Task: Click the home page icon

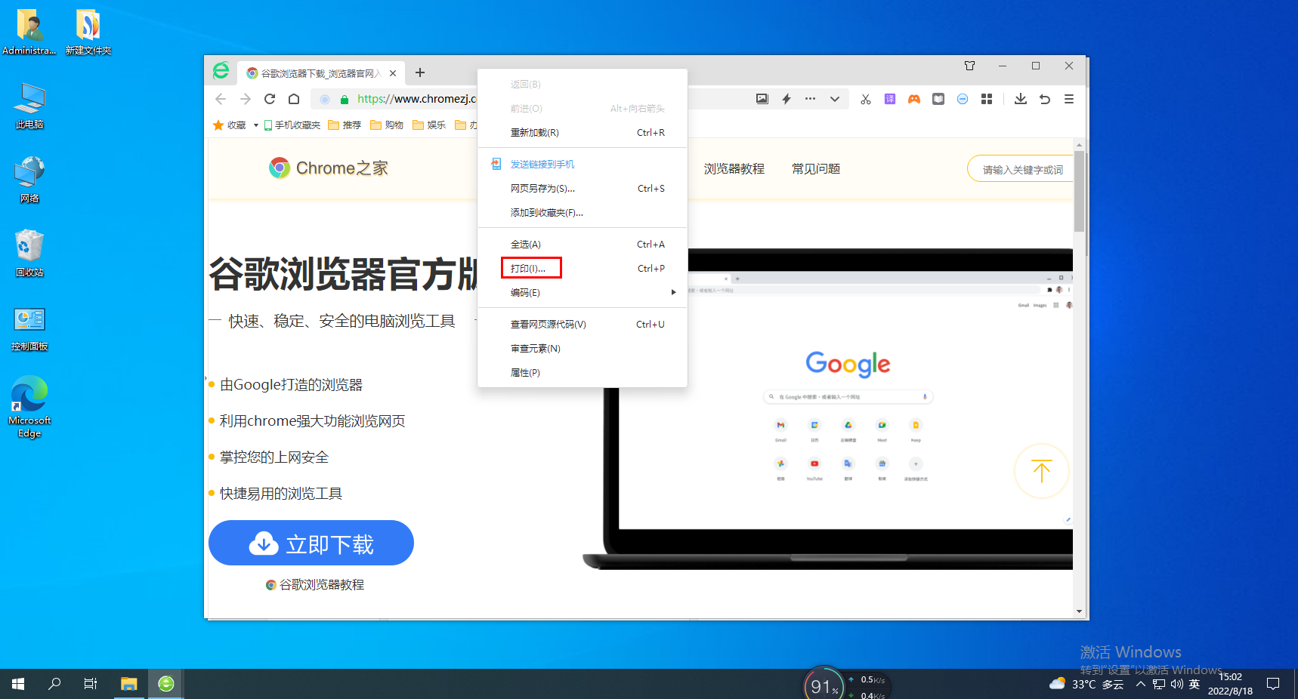Action: [294, 99]
